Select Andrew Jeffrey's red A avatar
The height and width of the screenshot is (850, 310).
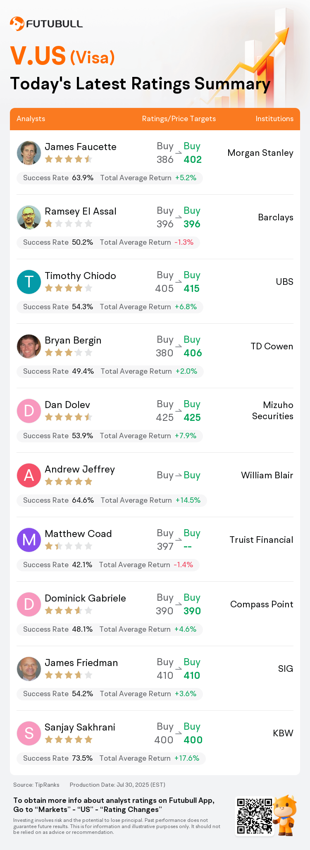coord(29,475)
